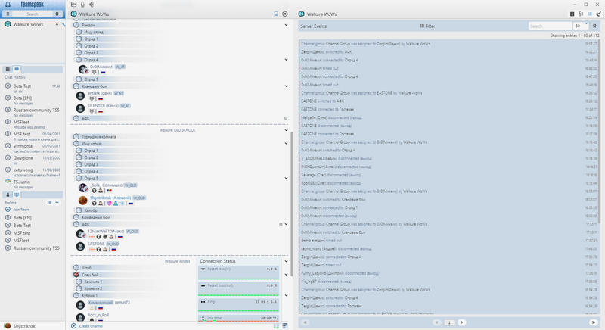Click the W_OLD tag next to EASTONE
Image resolution: width=605 pixels, height=330 pixels.
113,244
